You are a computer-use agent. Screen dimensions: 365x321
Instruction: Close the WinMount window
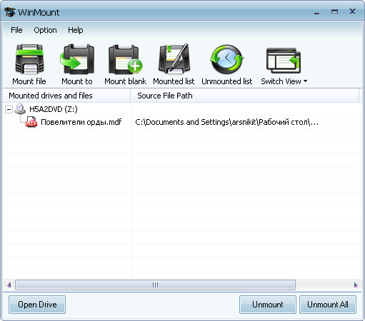(352, 11)
